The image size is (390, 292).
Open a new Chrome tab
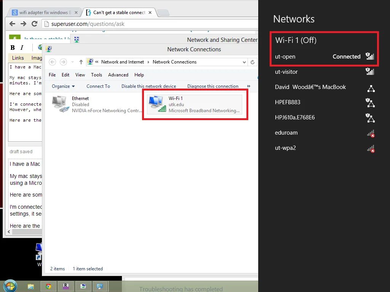[163, 13]
